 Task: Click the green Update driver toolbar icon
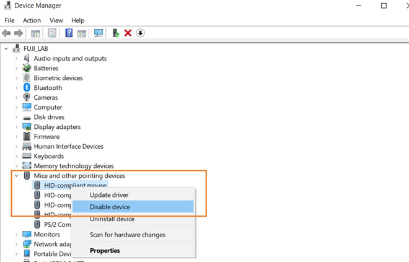point(116,33)
